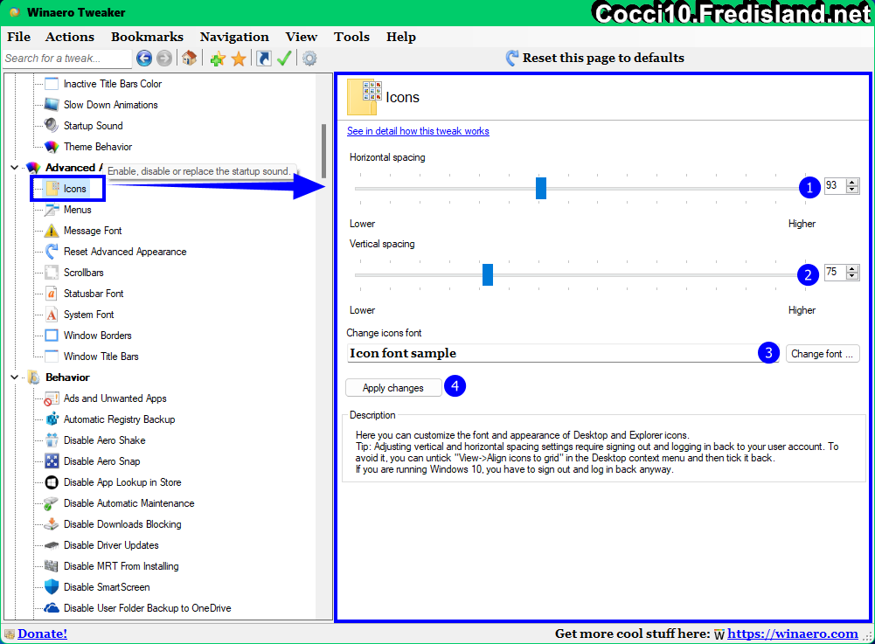Viewport: 875px width, 644px height.
Task: Click in the Search for a tweak field
Action: point(67,58)
